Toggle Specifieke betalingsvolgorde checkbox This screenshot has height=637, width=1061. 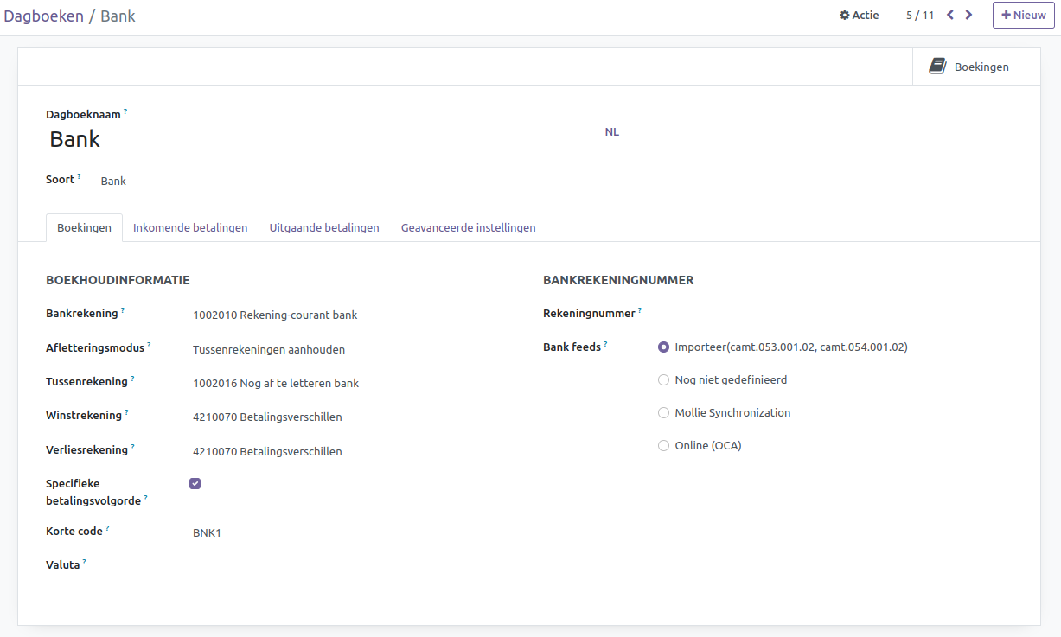(195, 483)
